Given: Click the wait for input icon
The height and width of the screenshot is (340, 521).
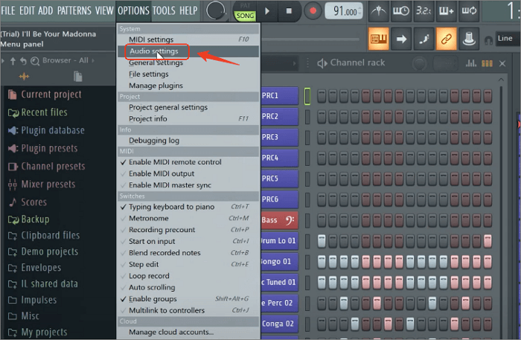Looking at the screenshot, I should point(401,11).
